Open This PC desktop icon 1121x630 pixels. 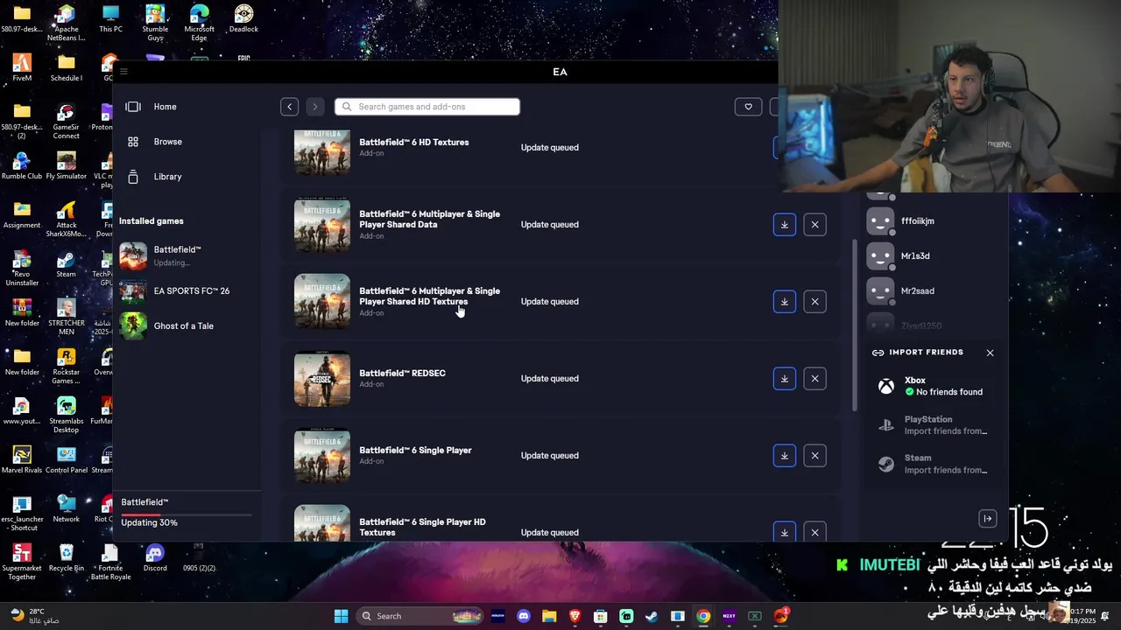pos(110,19)
